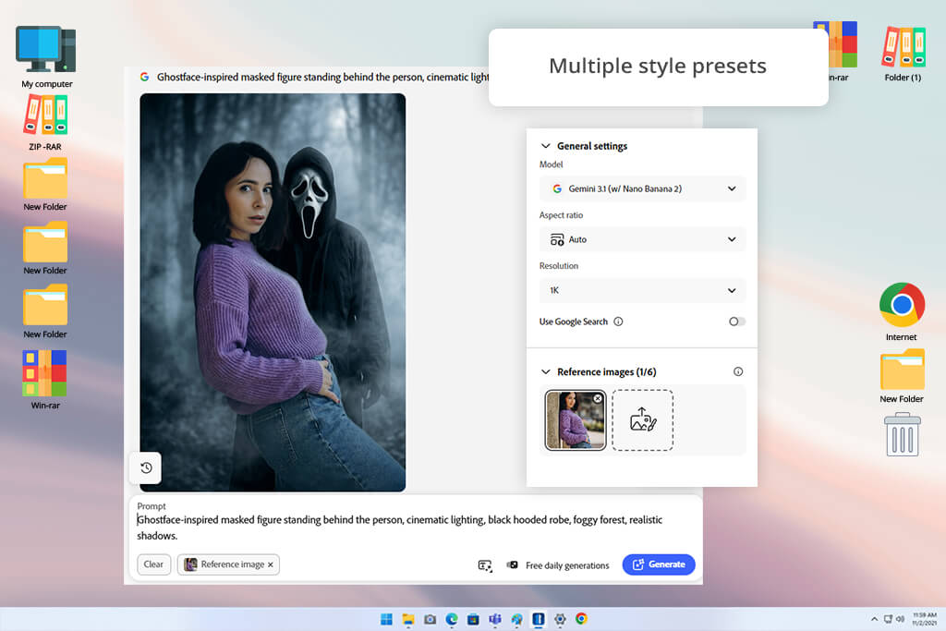Image resolution: width=946 pixels, height=631 pixels.
Task: Collapse the Reference images section
Action: (x=545, y=371)
